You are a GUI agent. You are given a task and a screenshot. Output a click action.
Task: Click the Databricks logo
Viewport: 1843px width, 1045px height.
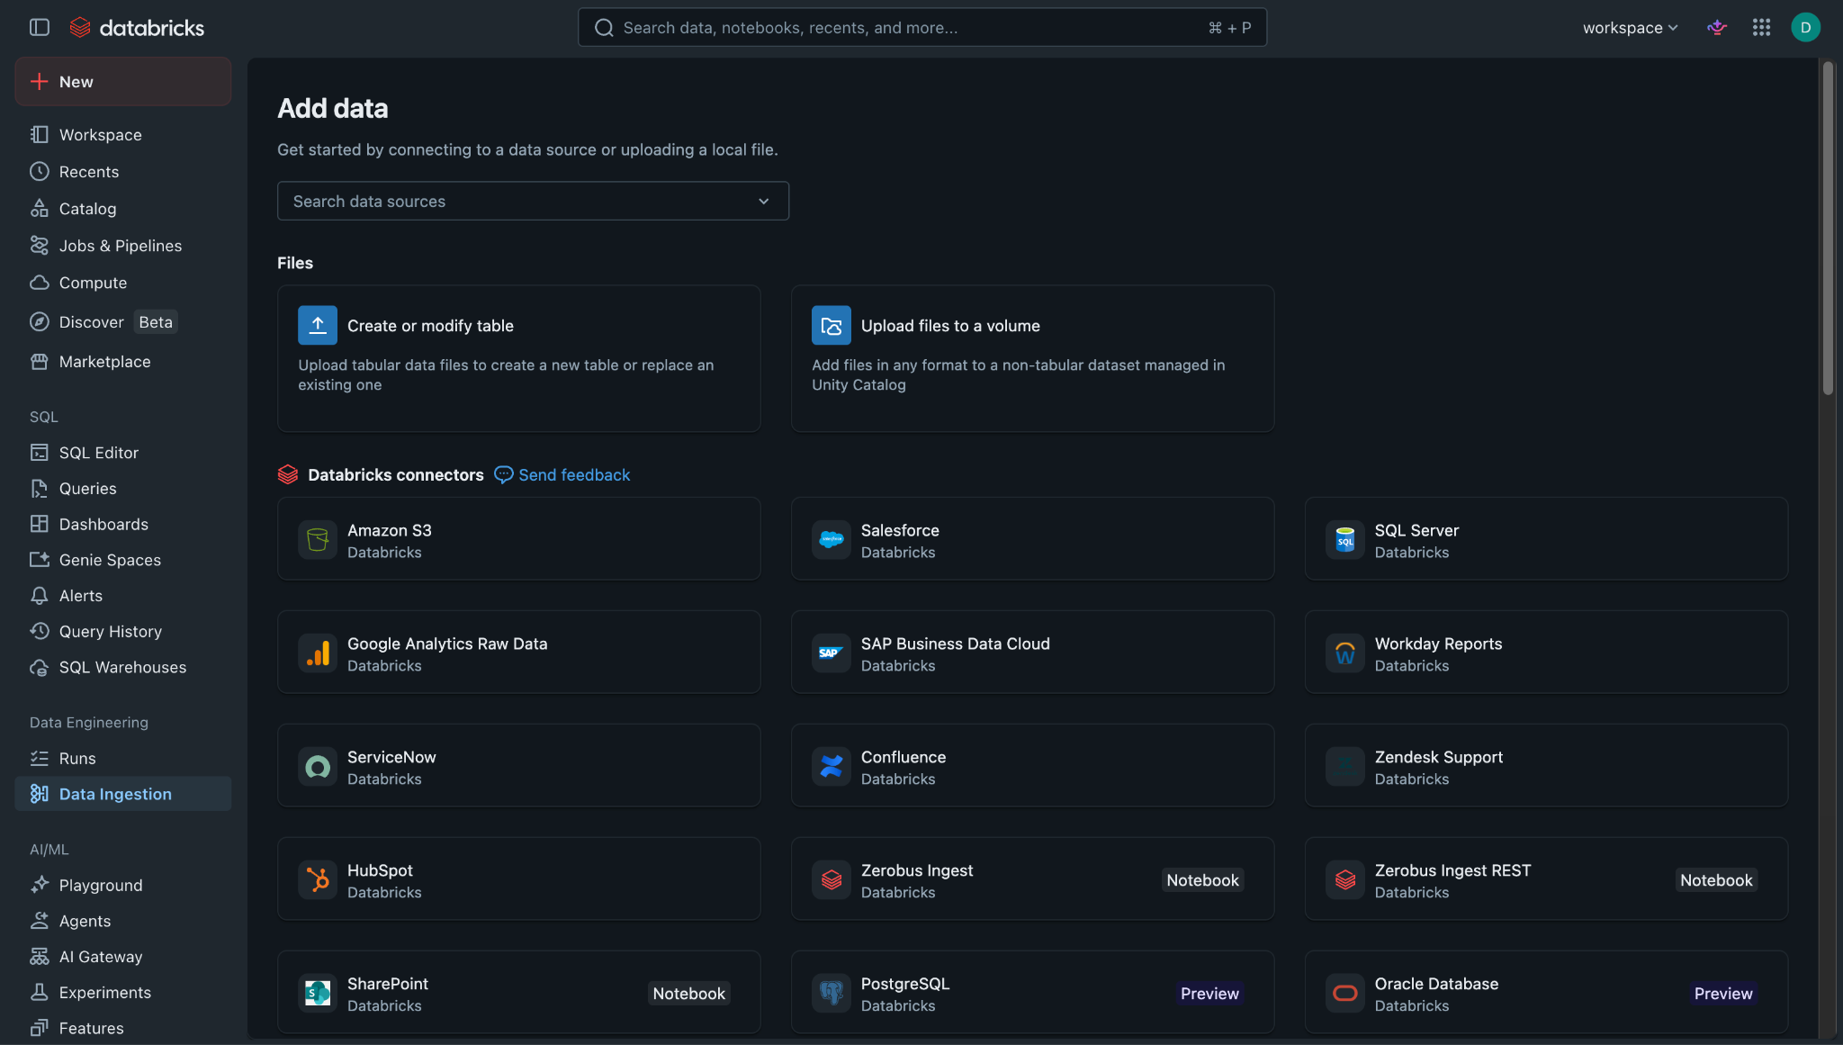(x=137, y=27)
